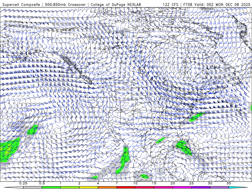Select the lavender 30–35 color bar segment

(219, 187)
